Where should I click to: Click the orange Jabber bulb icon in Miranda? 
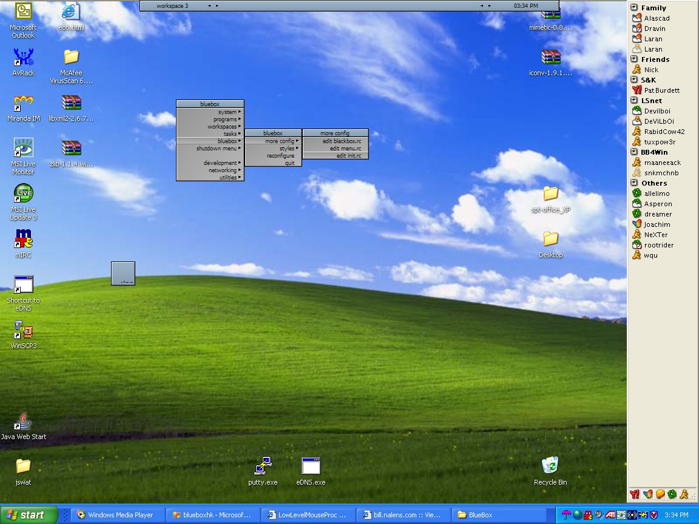[x=660, y=494]
